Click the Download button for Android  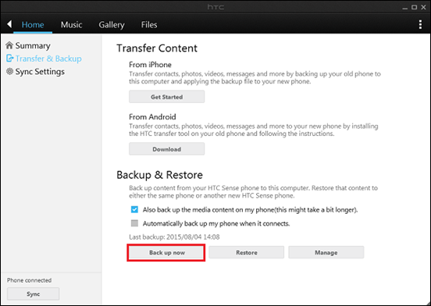click(166, 149)
